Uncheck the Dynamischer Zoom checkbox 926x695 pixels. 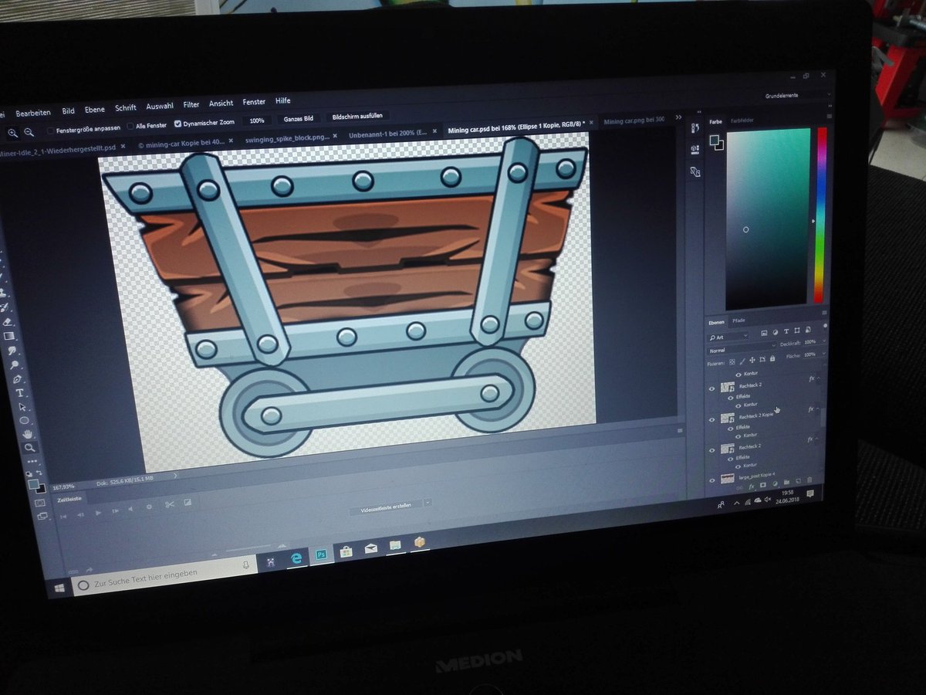click(177, 124)
